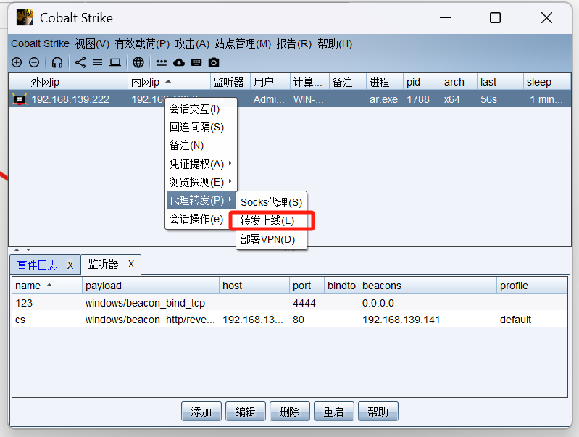Sort listeners by host column
This screenshot has width=579, height=437.
click(x=254, y=286)
